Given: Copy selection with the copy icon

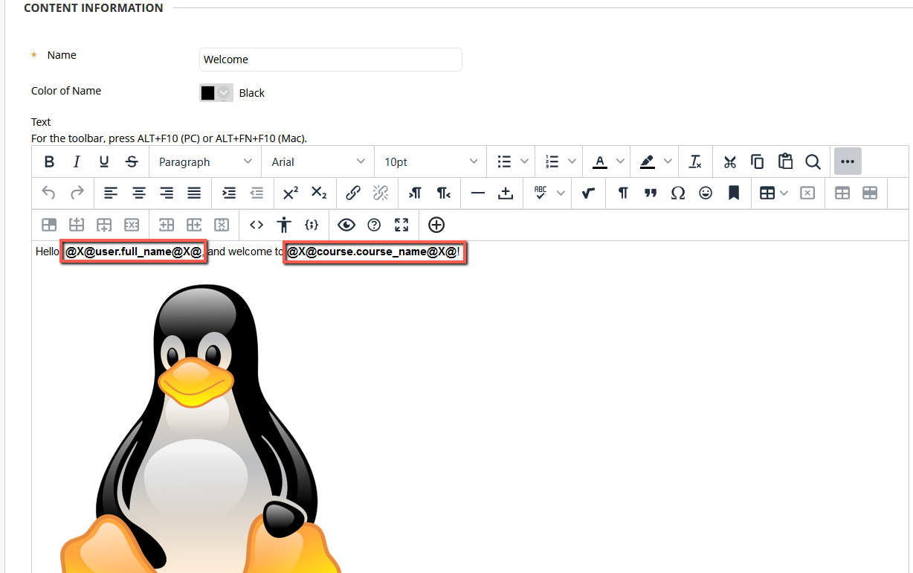Looking at the screenshot, I should click(758, 161).
